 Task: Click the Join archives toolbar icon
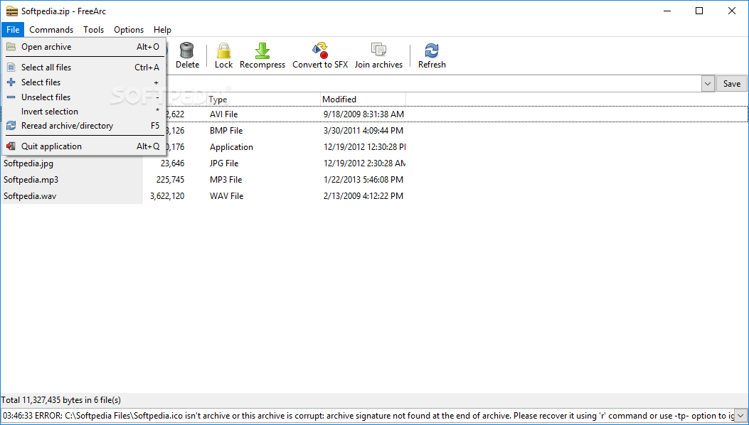point(378,50)
